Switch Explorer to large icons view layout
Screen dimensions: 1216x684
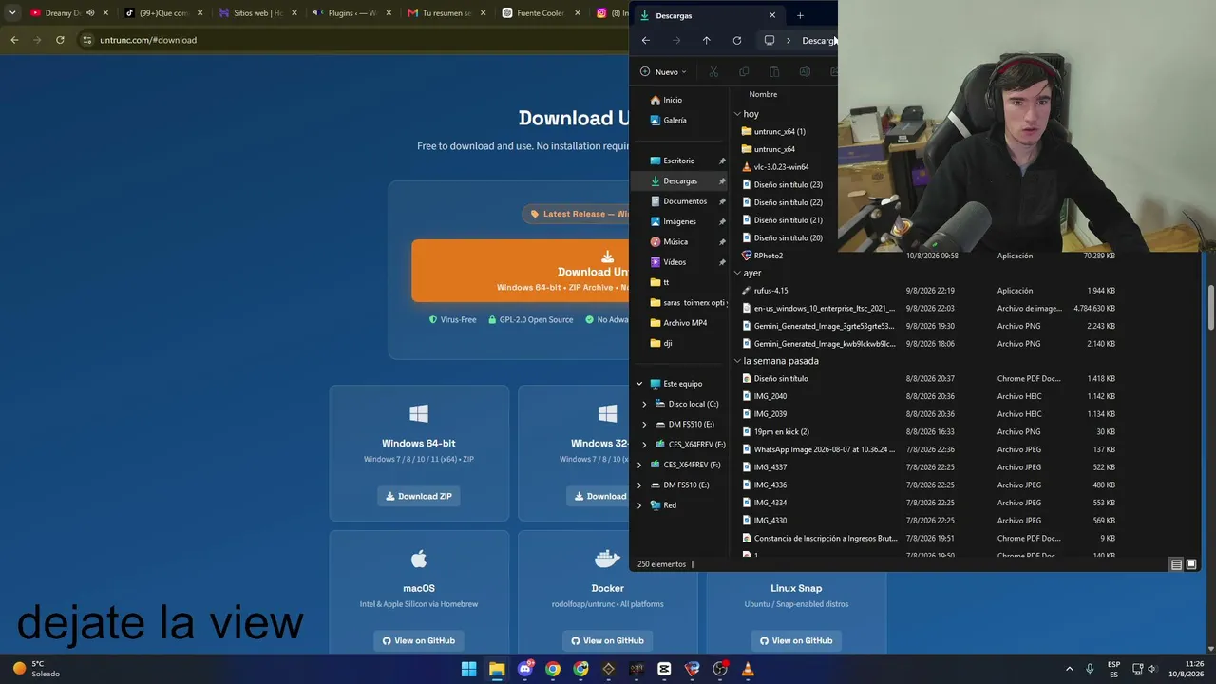1191,564
